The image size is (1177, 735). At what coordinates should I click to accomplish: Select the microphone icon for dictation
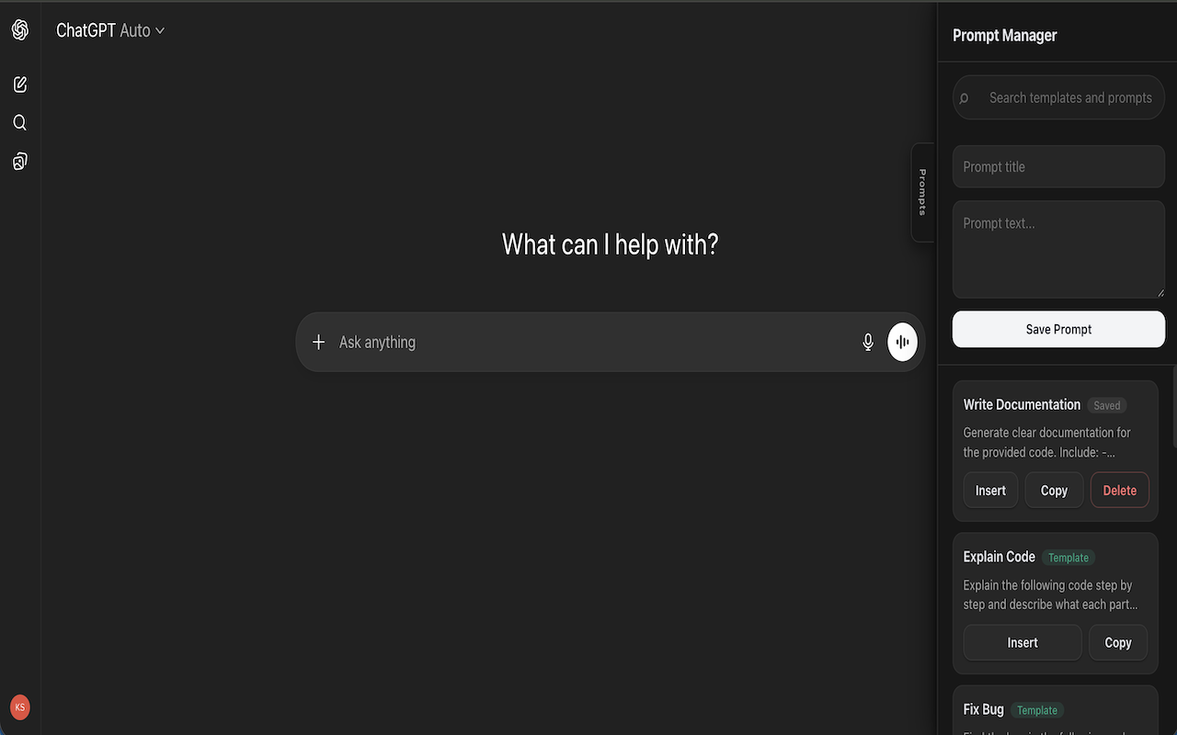point(867,341)
